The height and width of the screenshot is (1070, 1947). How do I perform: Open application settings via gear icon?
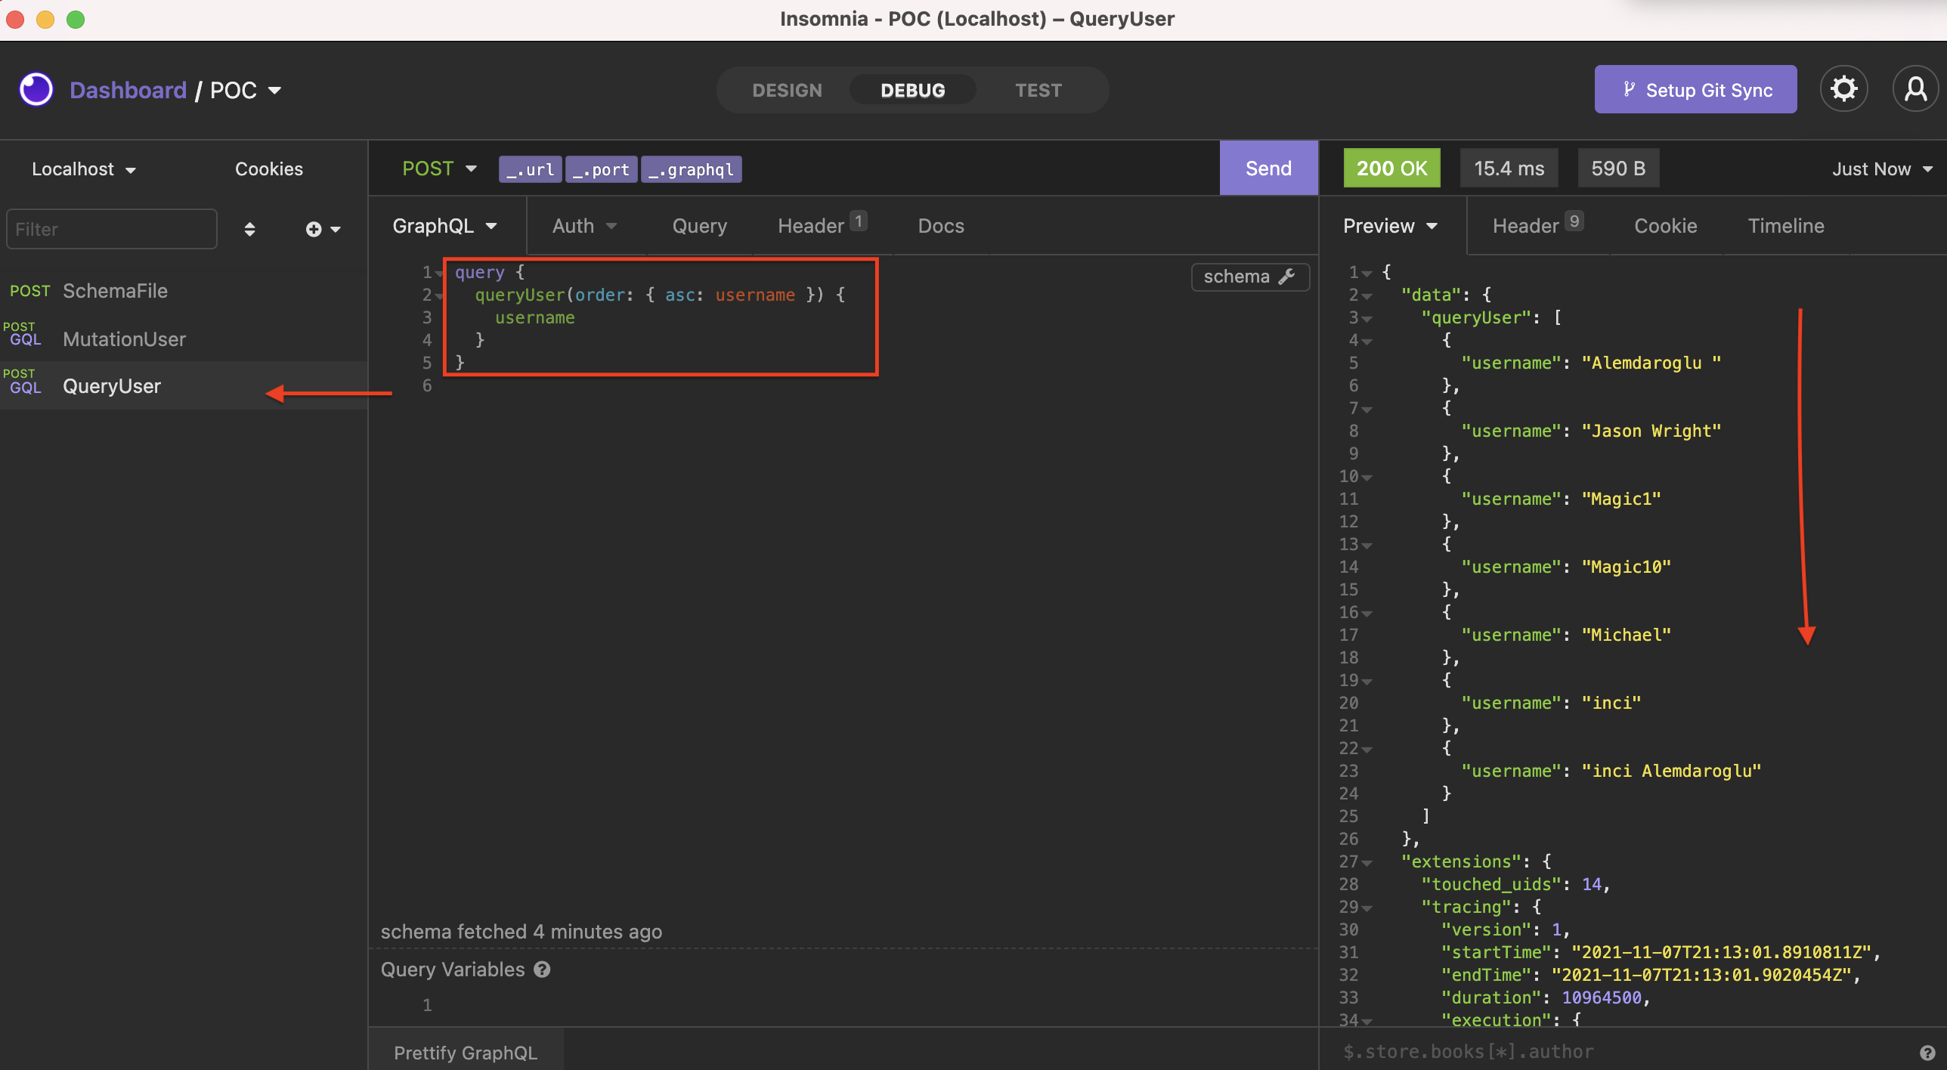tap(1843, 88)
